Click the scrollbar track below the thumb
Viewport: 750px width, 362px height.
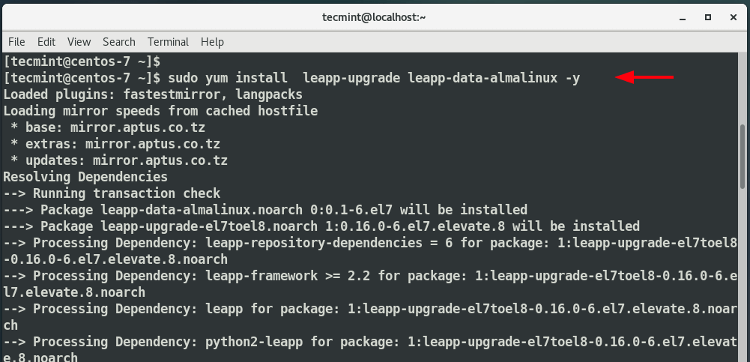[743, 275]
